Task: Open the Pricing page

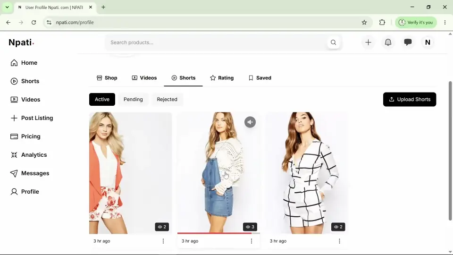Action: pyautogui.click(x=25, y=136)
